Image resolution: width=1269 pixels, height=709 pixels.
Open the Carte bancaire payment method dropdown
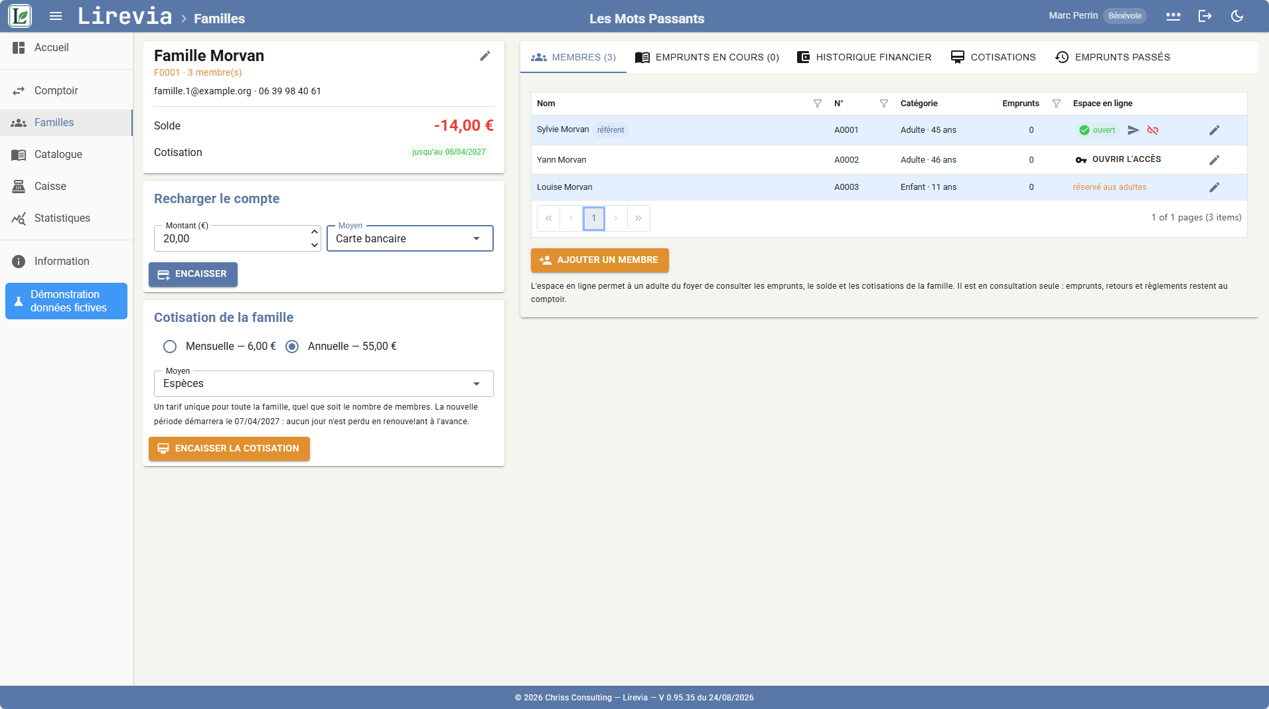click(410, 238)
